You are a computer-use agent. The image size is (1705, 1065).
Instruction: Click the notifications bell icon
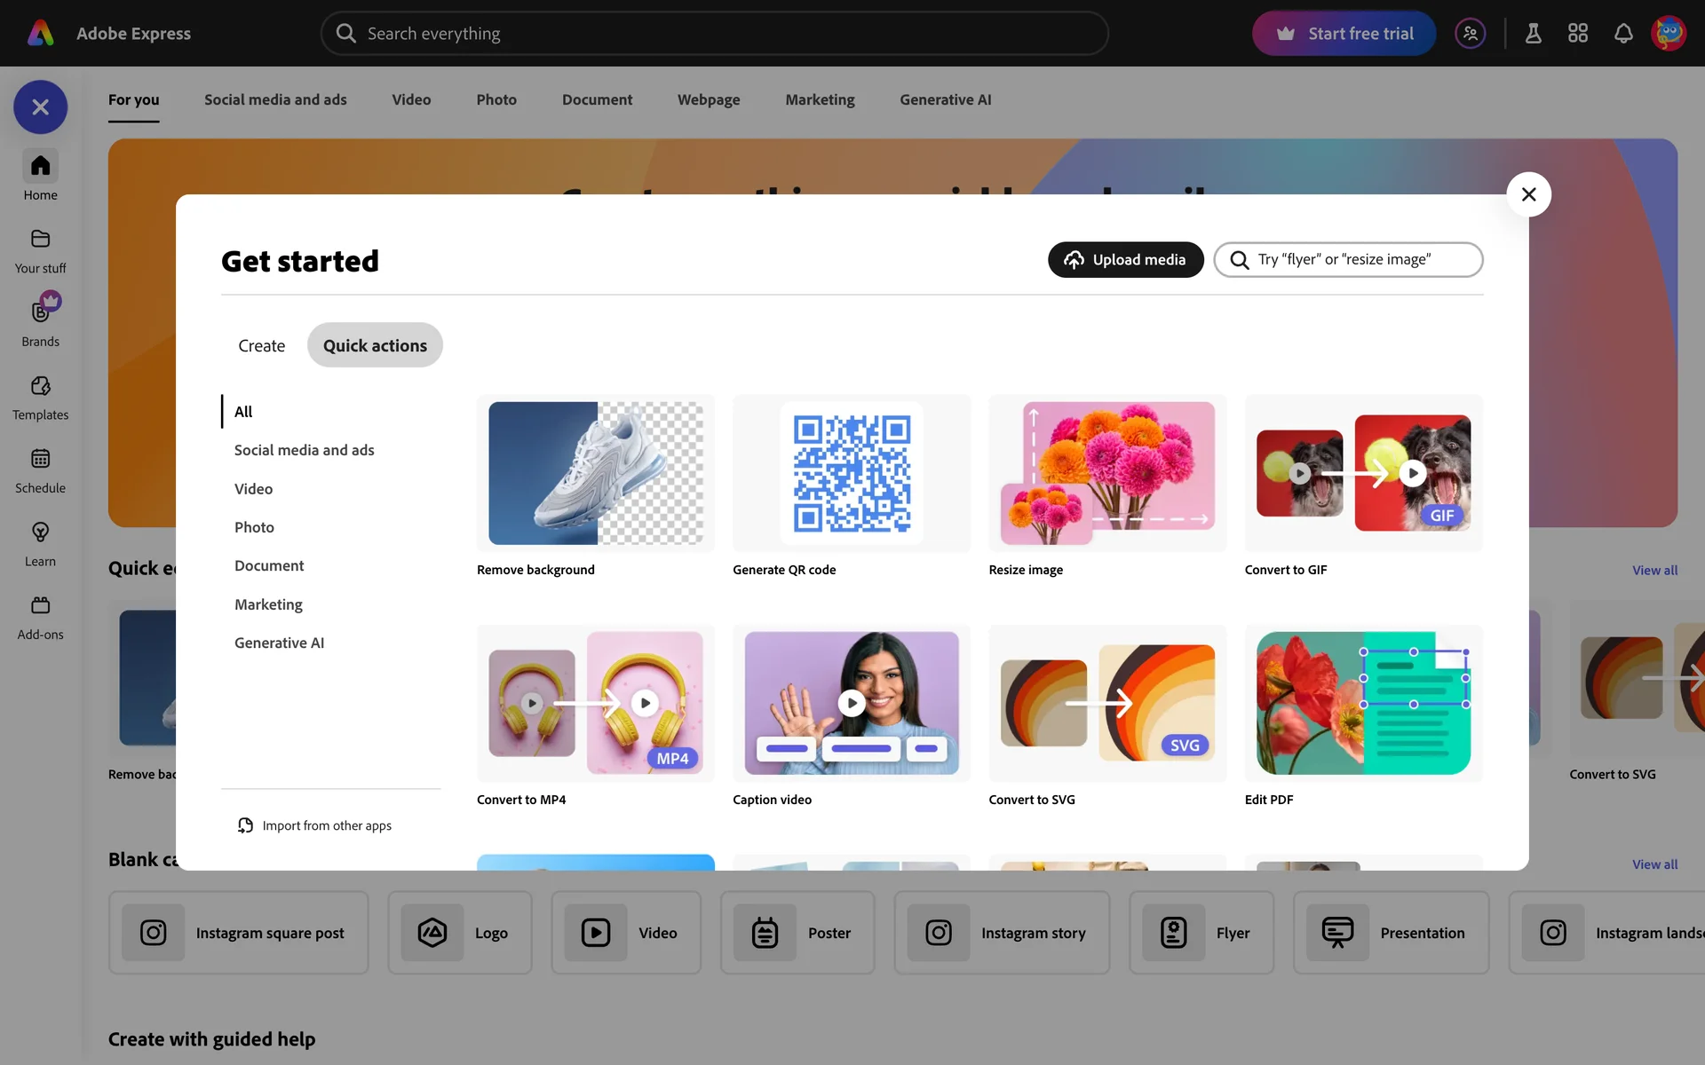coord(1622,34)
